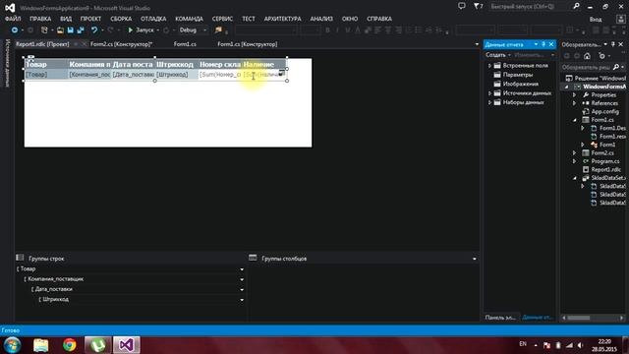Click the Группы столбцов panel icon
629x354 pixels.
[253, 258]
